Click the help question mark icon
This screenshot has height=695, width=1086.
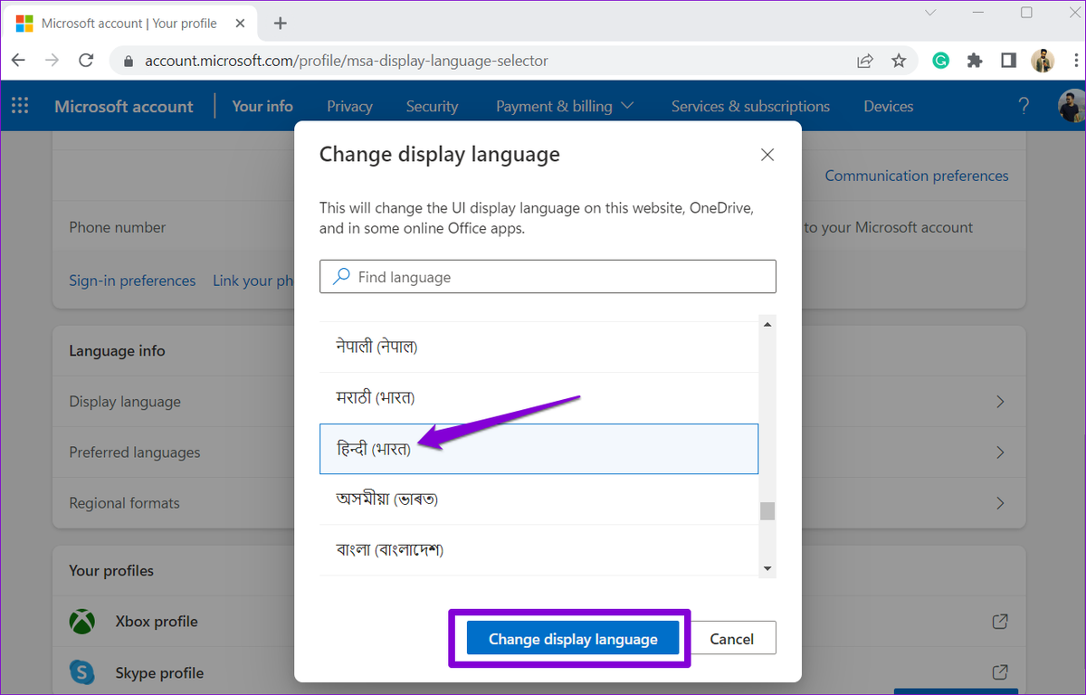click(1024, 106)
